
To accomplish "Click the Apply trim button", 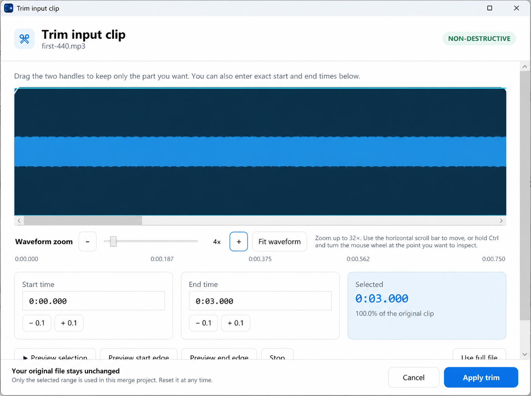I will coord(481,377).
